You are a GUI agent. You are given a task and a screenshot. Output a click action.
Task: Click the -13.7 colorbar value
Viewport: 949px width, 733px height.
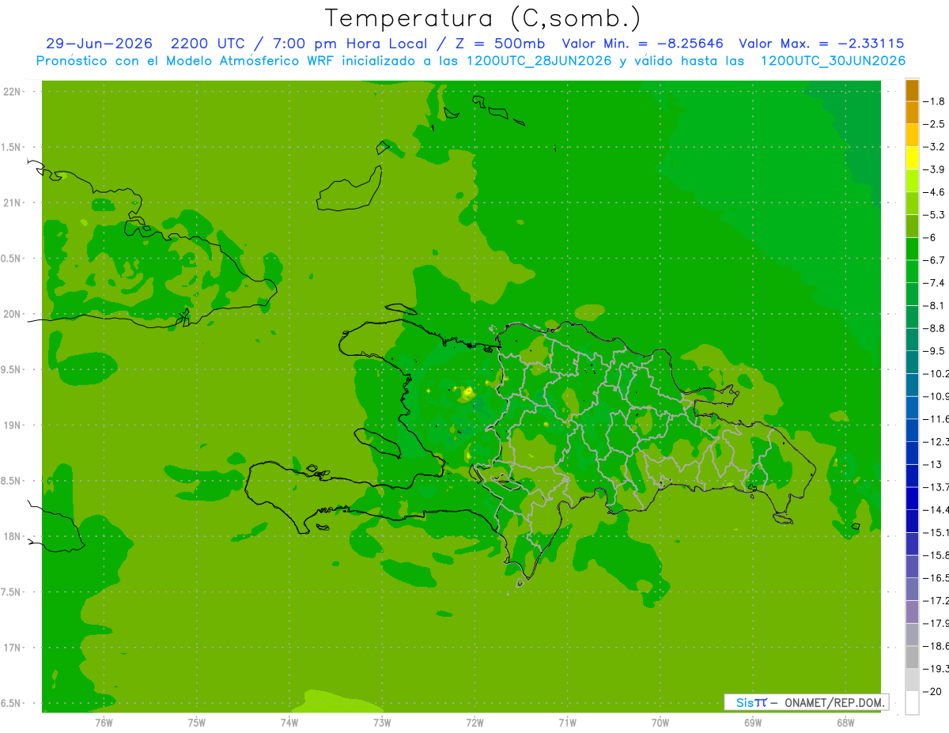(x=936, y=486)
